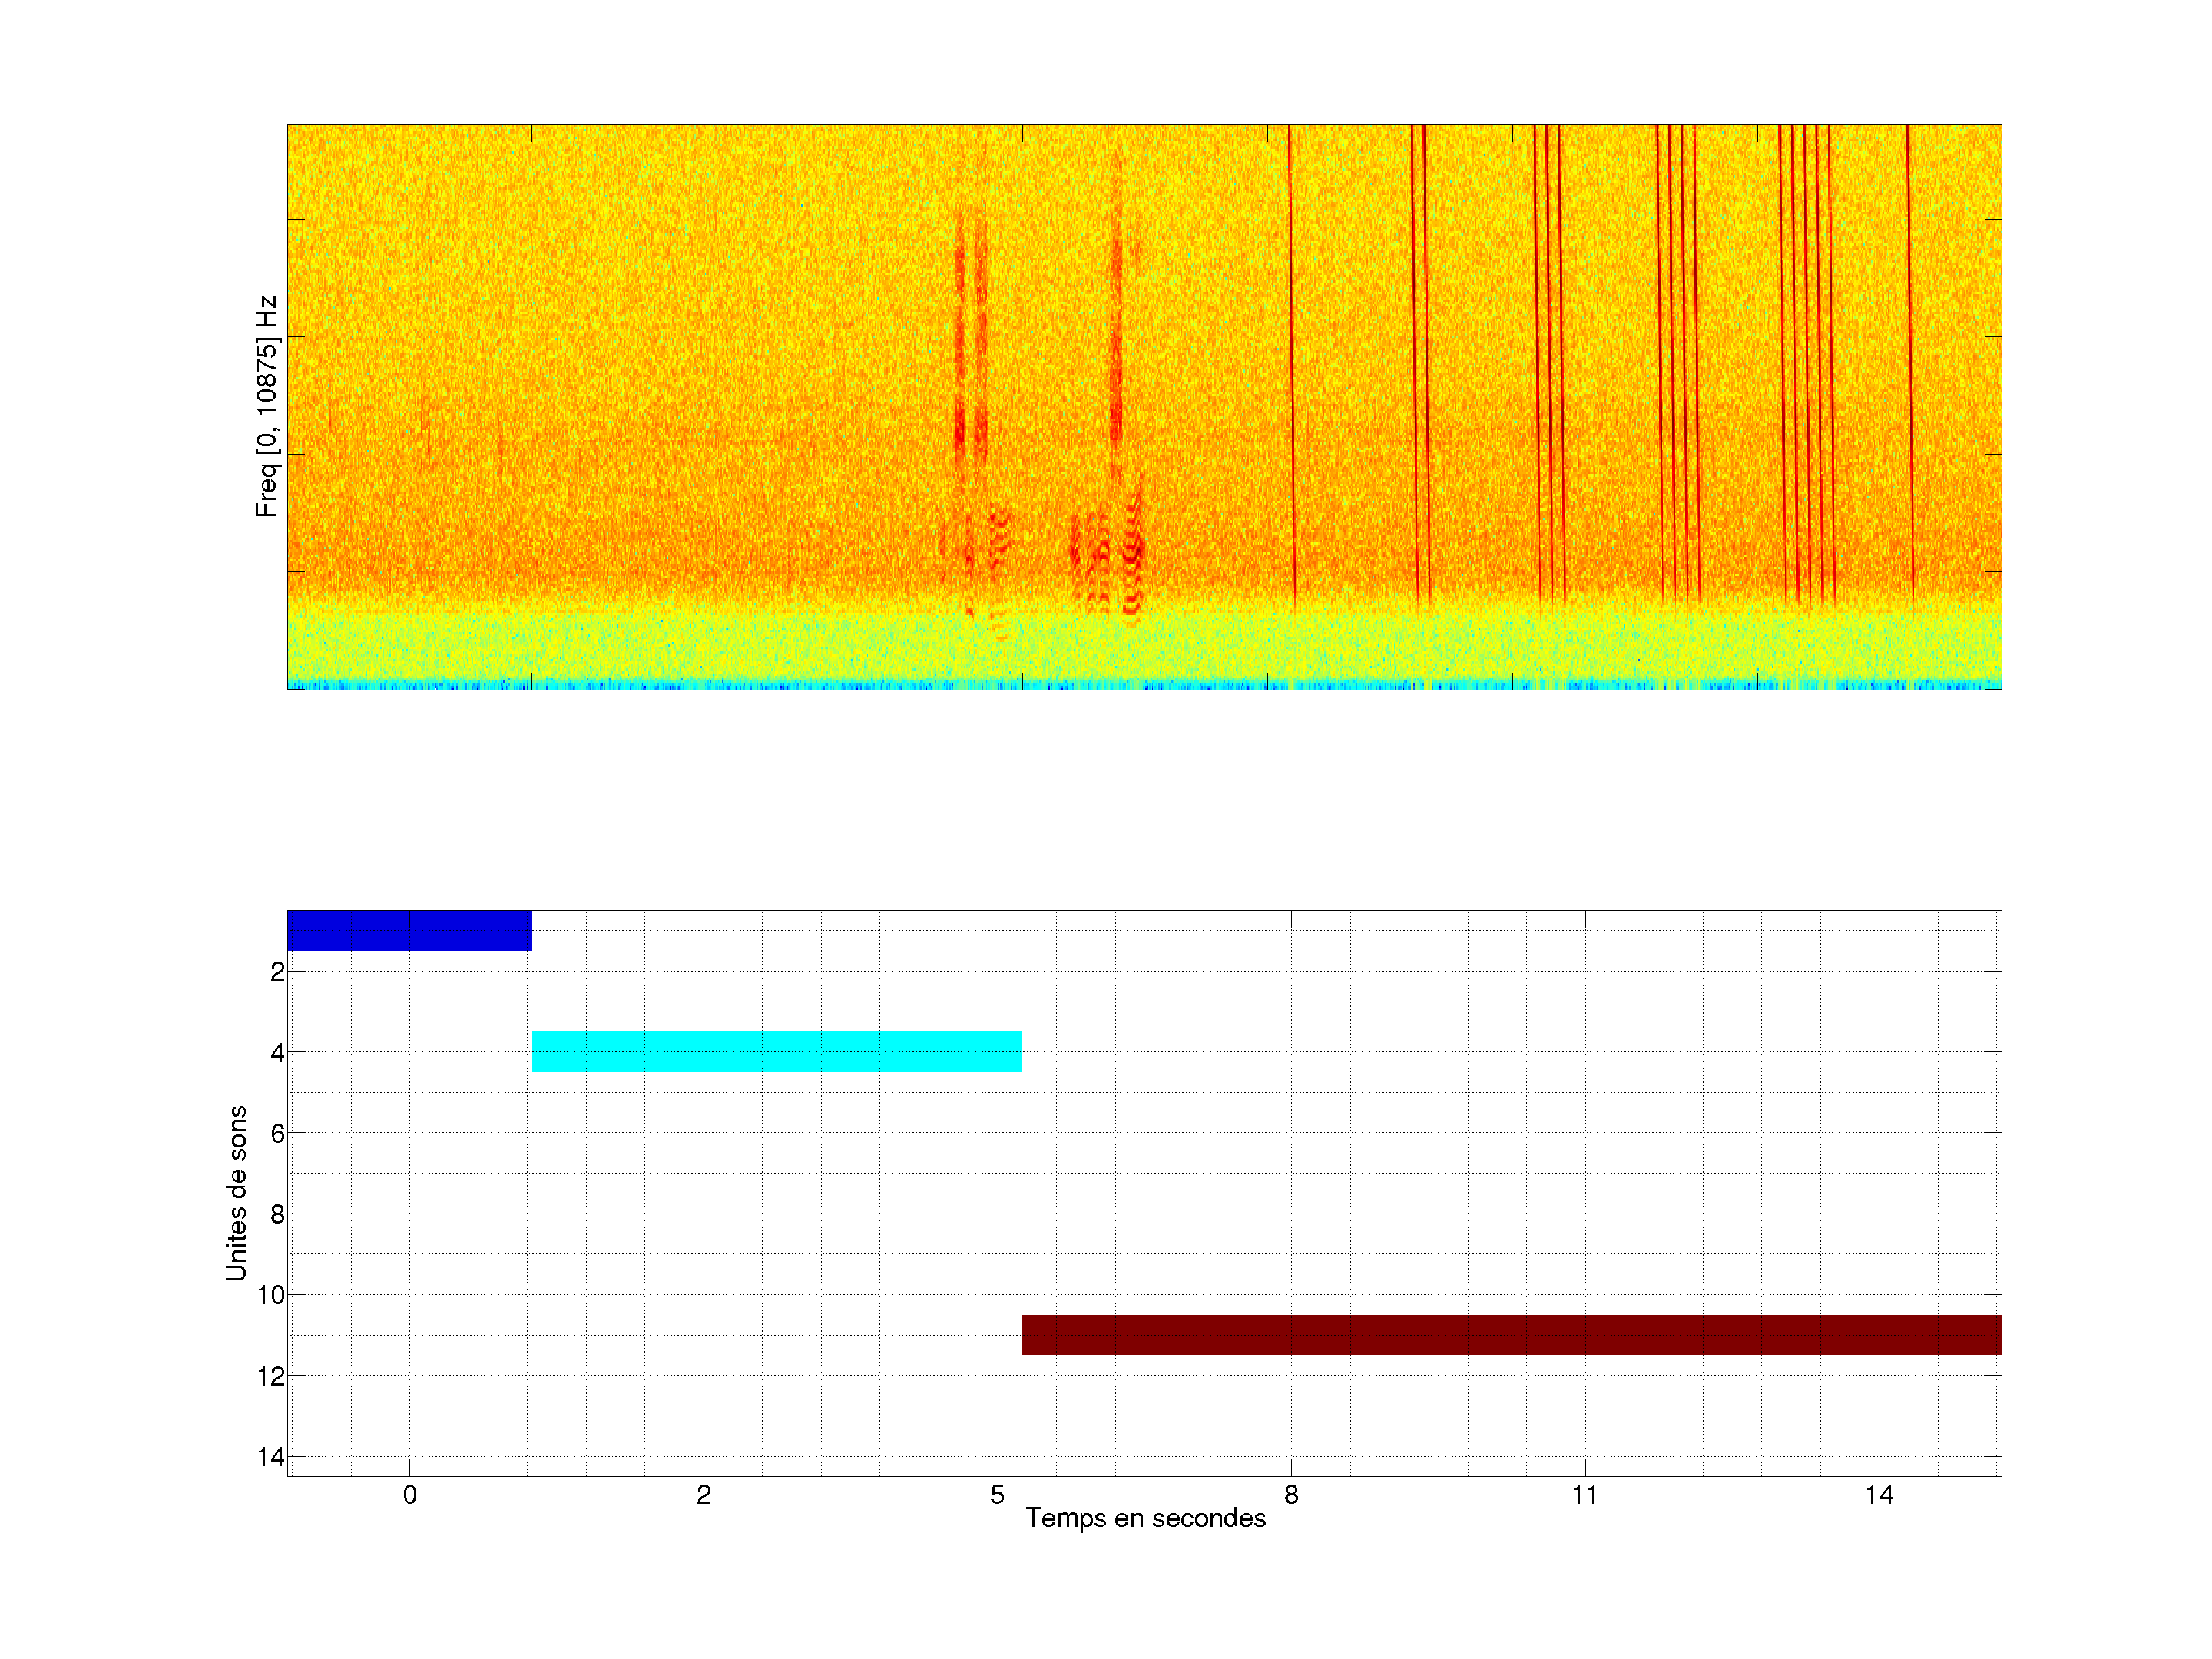
Task: Click the 'Unites de sons' axis label
Action: point(236,1192)
